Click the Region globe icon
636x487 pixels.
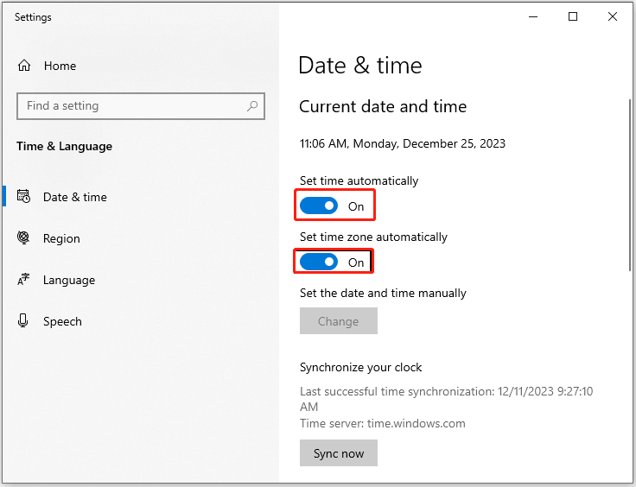pos(23,237)
